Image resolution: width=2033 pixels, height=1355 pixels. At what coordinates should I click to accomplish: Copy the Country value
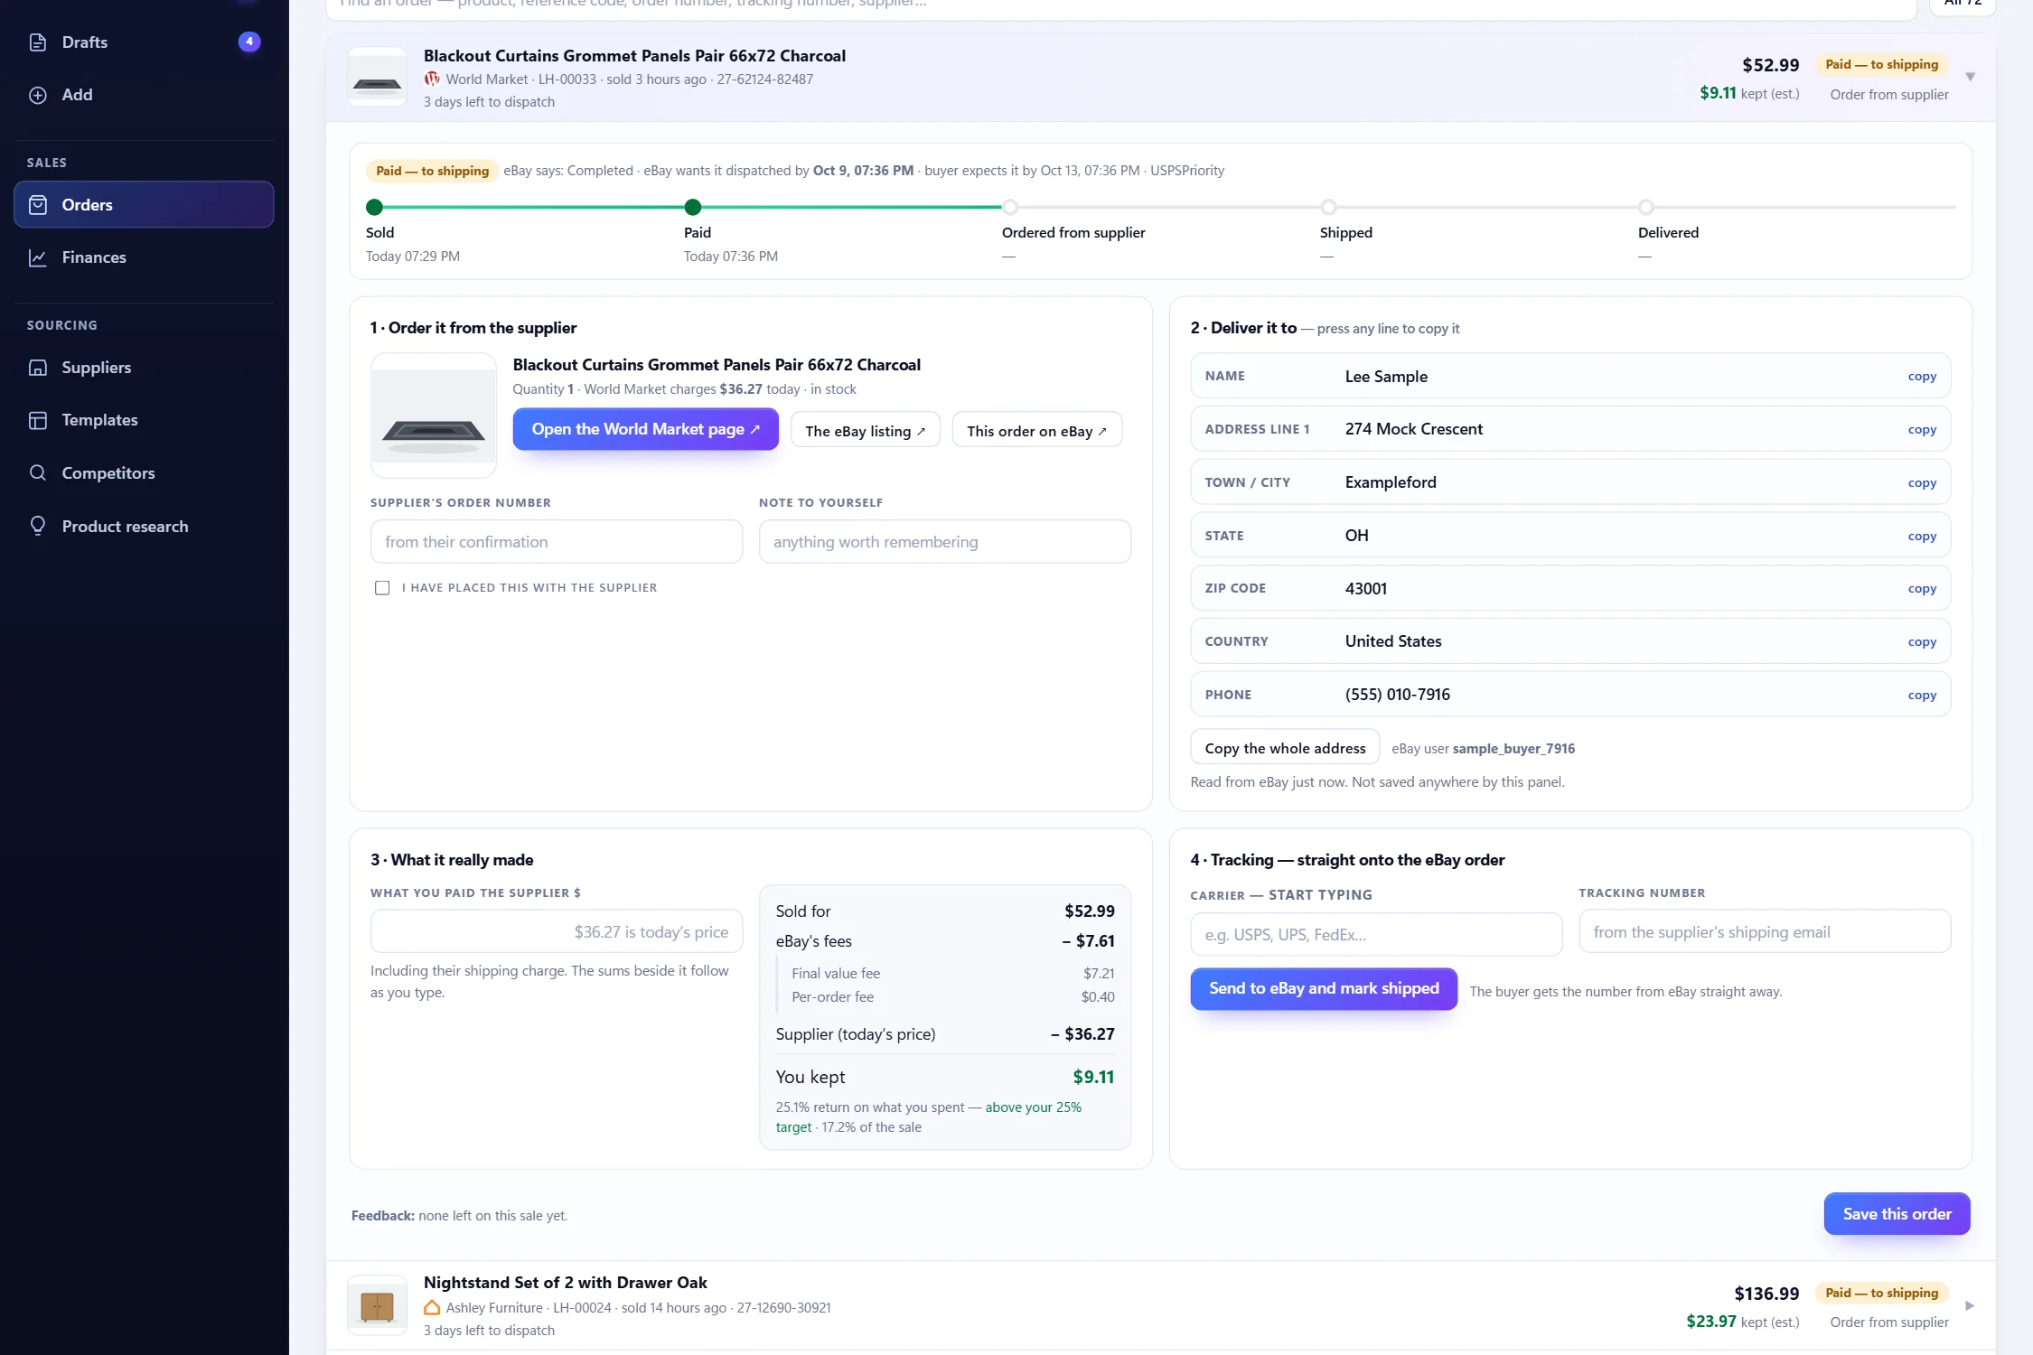point(1922,642)
